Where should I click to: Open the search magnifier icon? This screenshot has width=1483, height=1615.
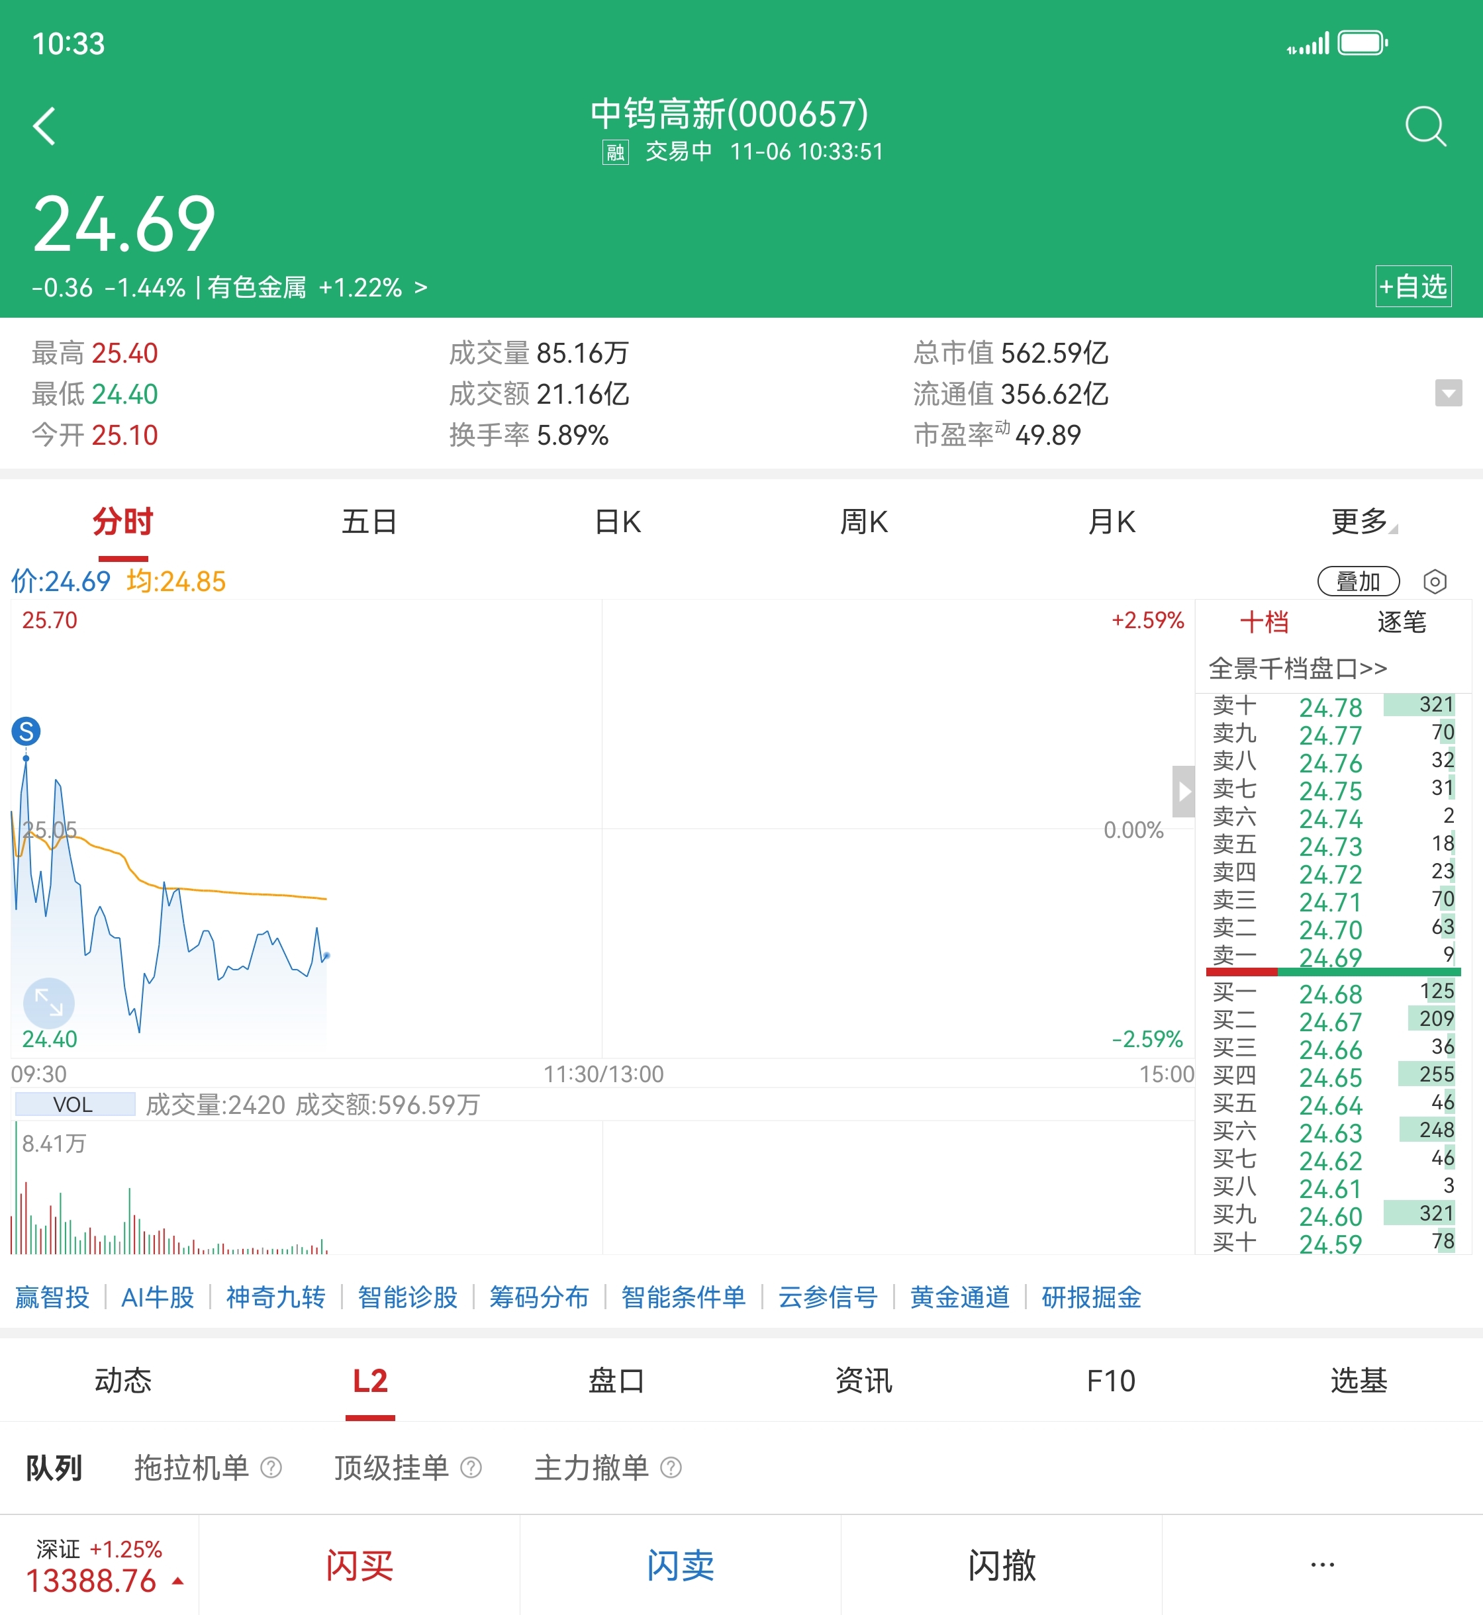pos(1425,126)
